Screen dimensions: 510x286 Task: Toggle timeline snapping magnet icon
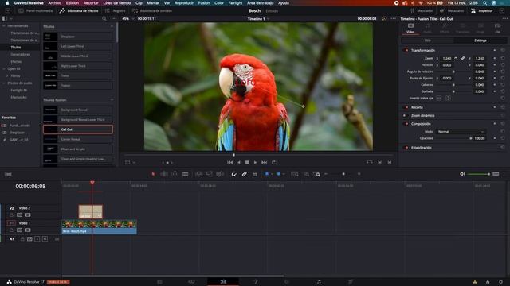tap(233, 174)
